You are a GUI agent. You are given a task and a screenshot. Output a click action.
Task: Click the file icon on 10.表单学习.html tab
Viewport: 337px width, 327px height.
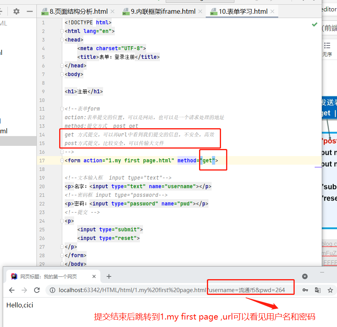click(214, 12)
